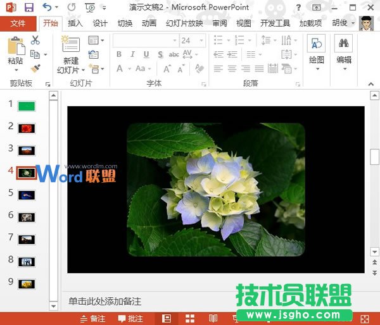Select slide 2 thumbnail with red flower
The width and height of the screenshot is (380, 325).
27,128
